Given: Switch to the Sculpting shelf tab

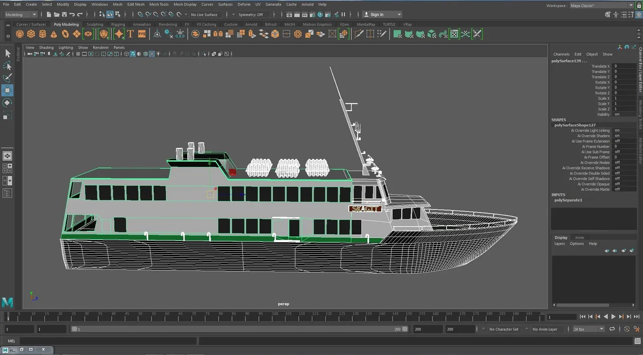Looking at the screenshot, I should point(95,24).
